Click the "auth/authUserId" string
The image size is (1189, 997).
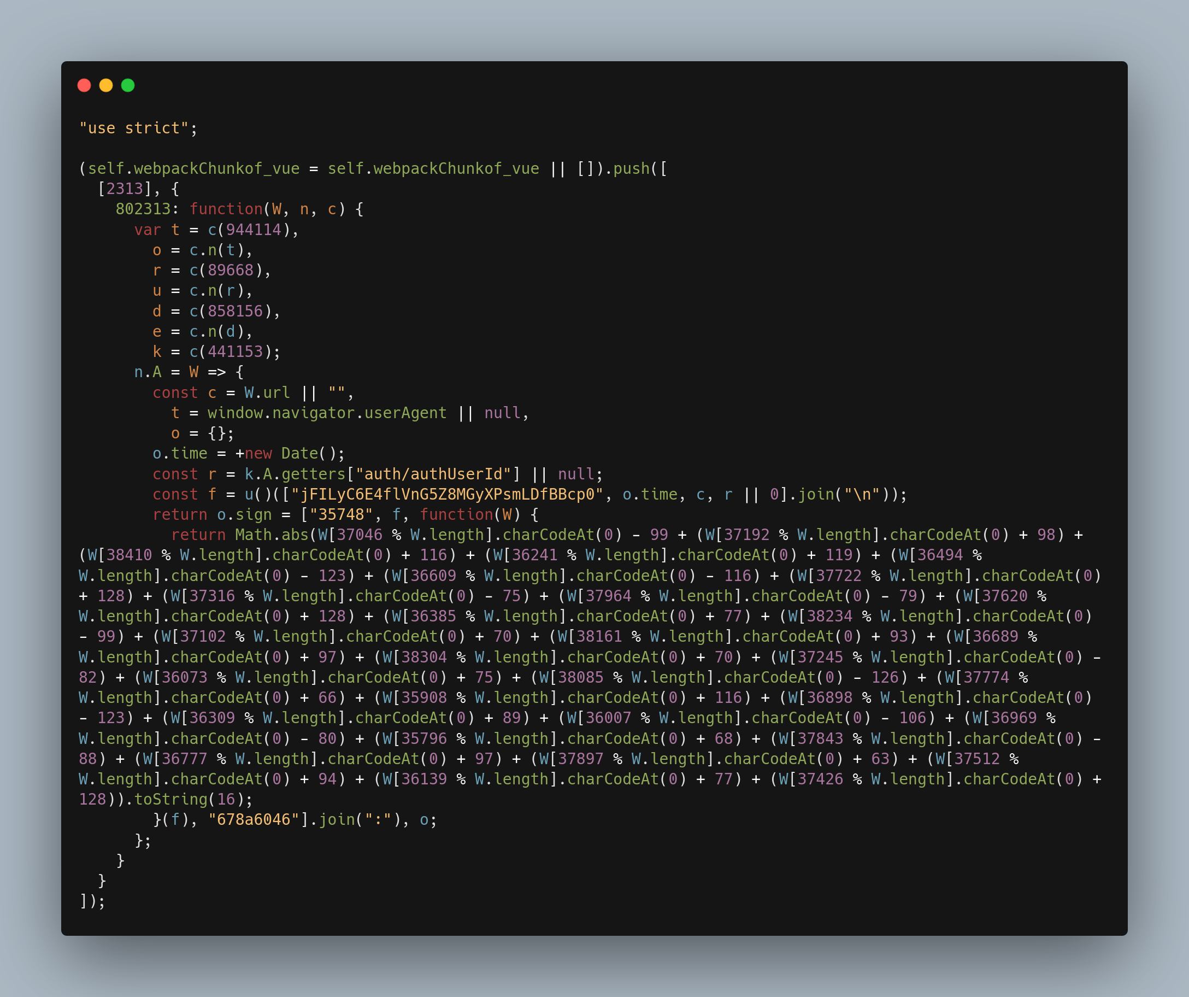433,474
